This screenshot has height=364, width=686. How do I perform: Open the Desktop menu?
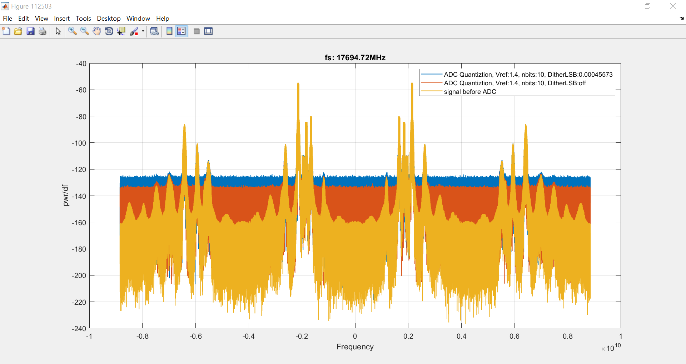coord(109,19)
